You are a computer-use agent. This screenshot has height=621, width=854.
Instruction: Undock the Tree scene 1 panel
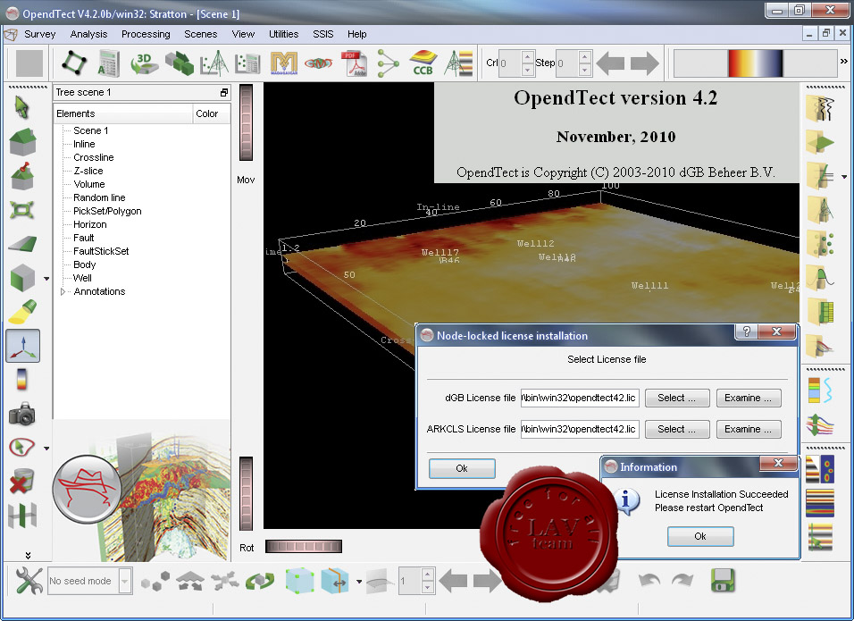click(x=224, y=93)
